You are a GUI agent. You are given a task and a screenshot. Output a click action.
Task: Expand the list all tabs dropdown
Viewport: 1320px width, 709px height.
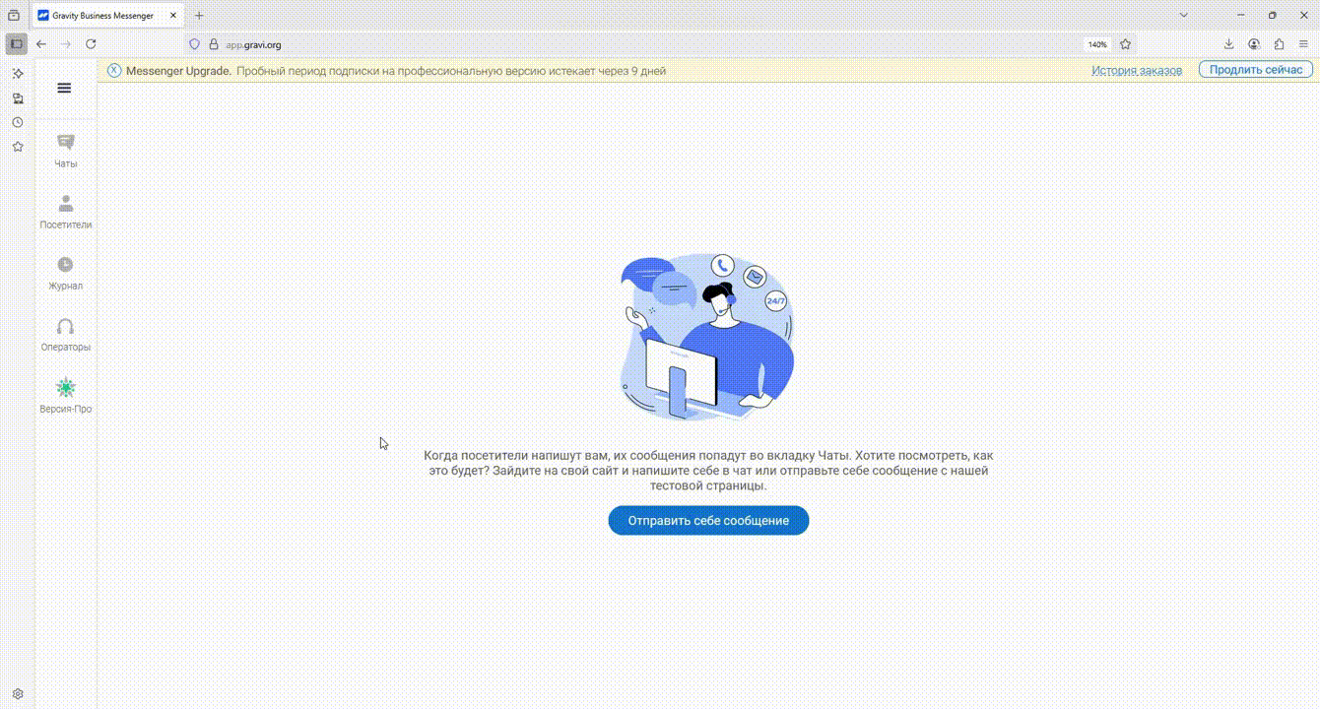tap(1184, 16)
